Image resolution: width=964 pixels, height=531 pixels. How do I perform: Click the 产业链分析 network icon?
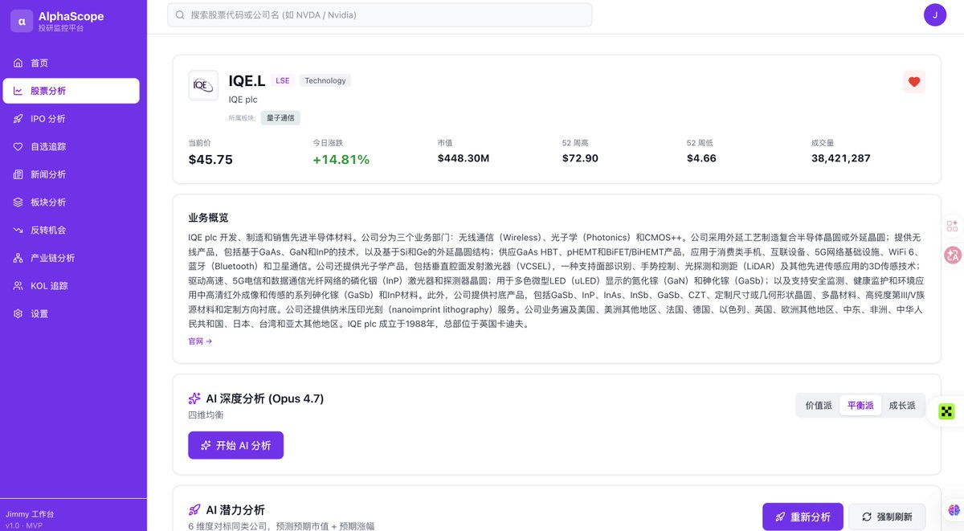[18, 258]
